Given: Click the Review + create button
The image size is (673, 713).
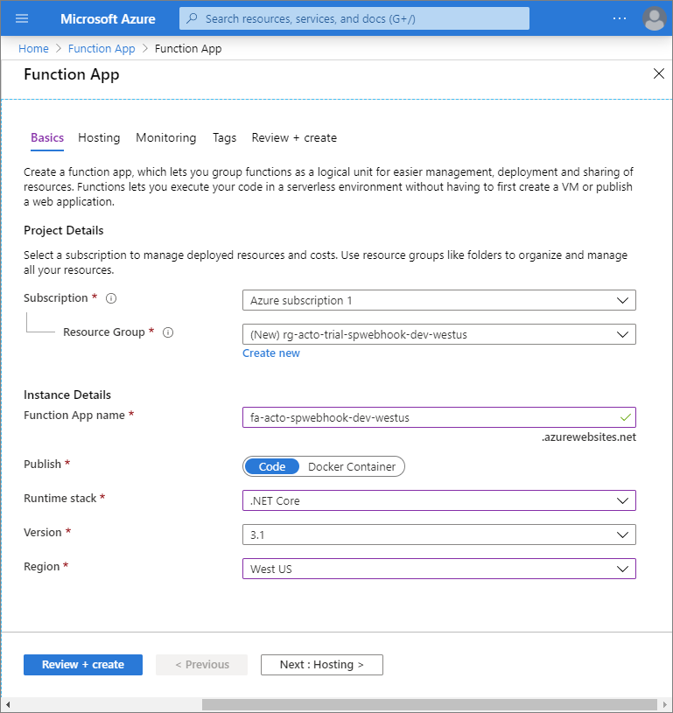Looking at the screenshot, I should point(83,665).
